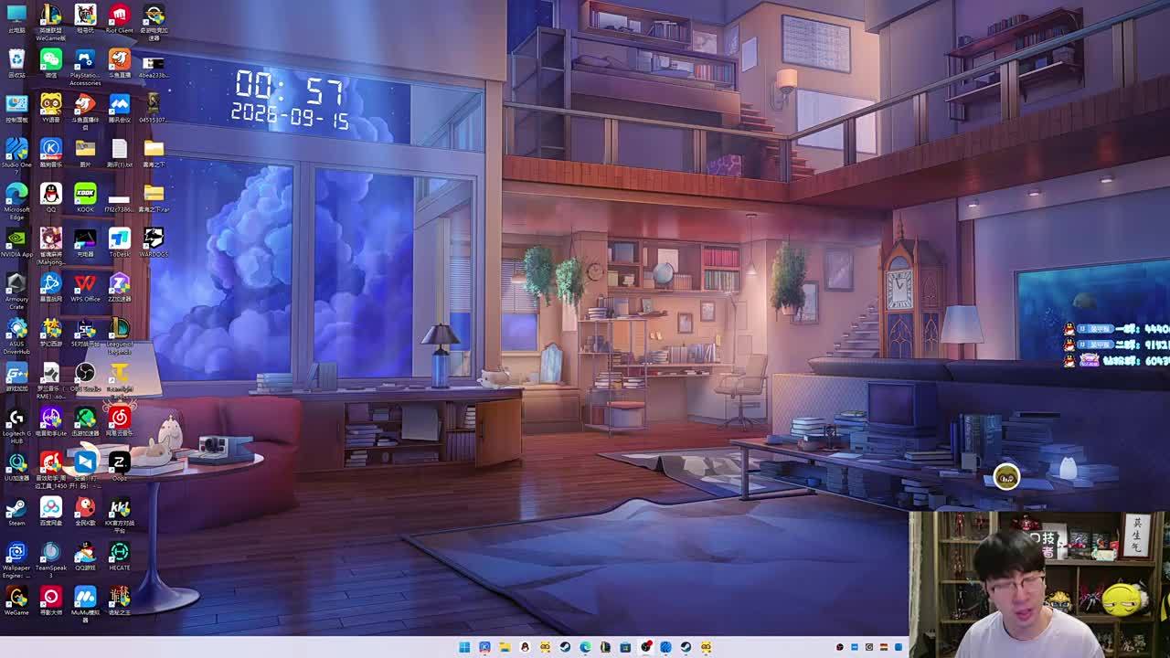Select the WeGame desktop icon

pyautogui.click(x=16, y=600)
